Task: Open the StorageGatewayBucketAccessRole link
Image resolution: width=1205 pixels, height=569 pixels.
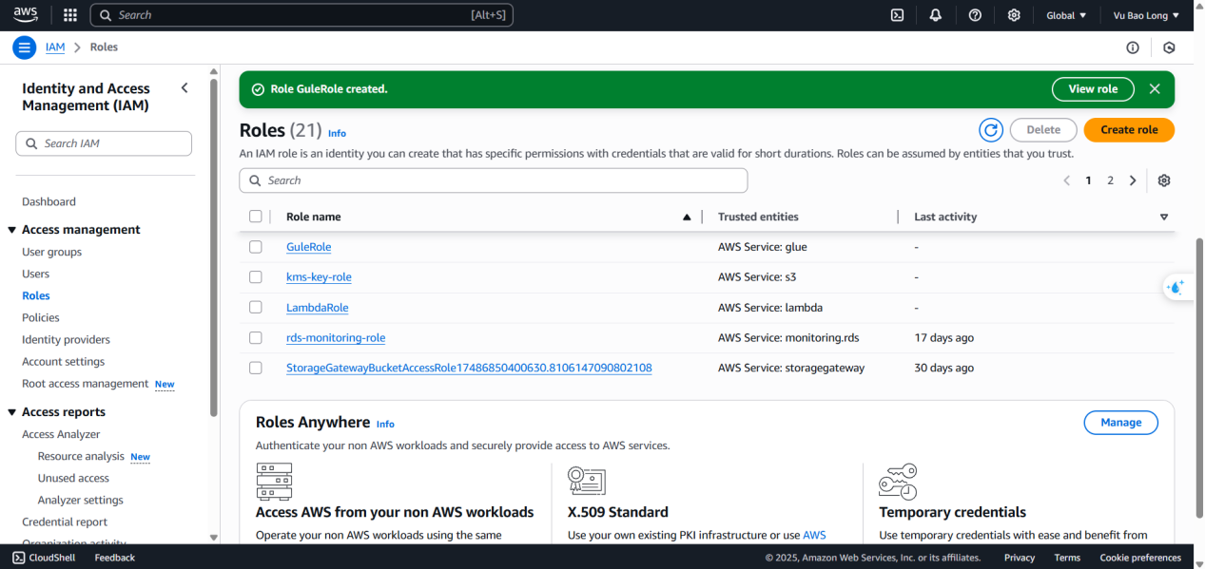Action: click(x=469, y=368)
